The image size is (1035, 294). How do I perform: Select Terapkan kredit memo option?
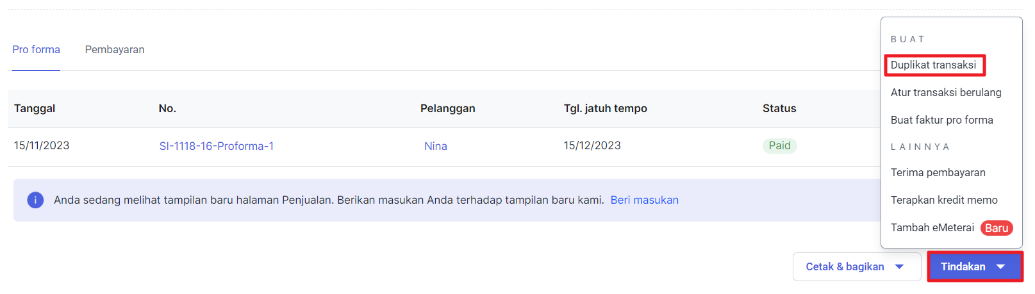tap(944, 200)
